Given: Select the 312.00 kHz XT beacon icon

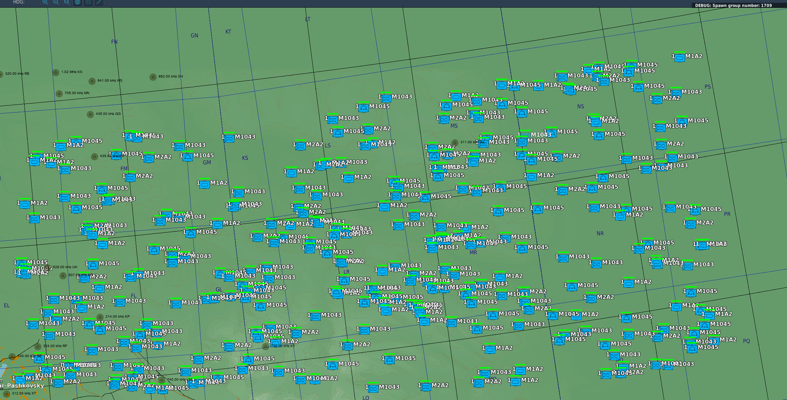Looking at the screenshot, I should (7, 394).
